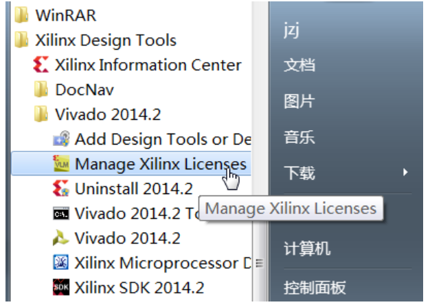Select Add Design Tools or Devices entry
430x307 pixels.
click(163, 139)
